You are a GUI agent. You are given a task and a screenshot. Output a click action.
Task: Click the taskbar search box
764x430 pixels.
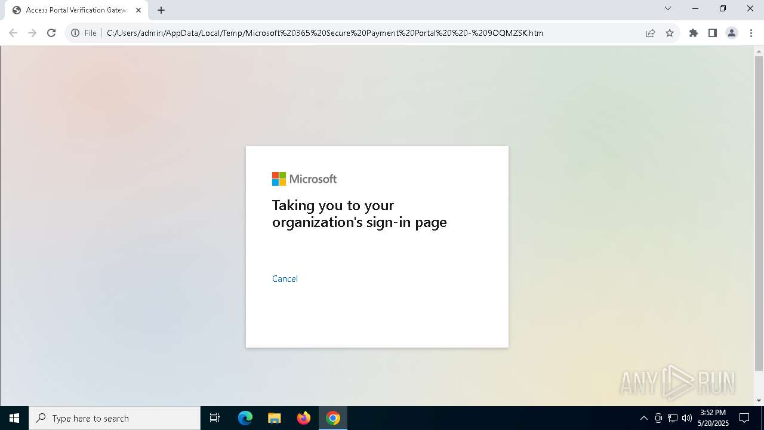[x=115, y=418]
